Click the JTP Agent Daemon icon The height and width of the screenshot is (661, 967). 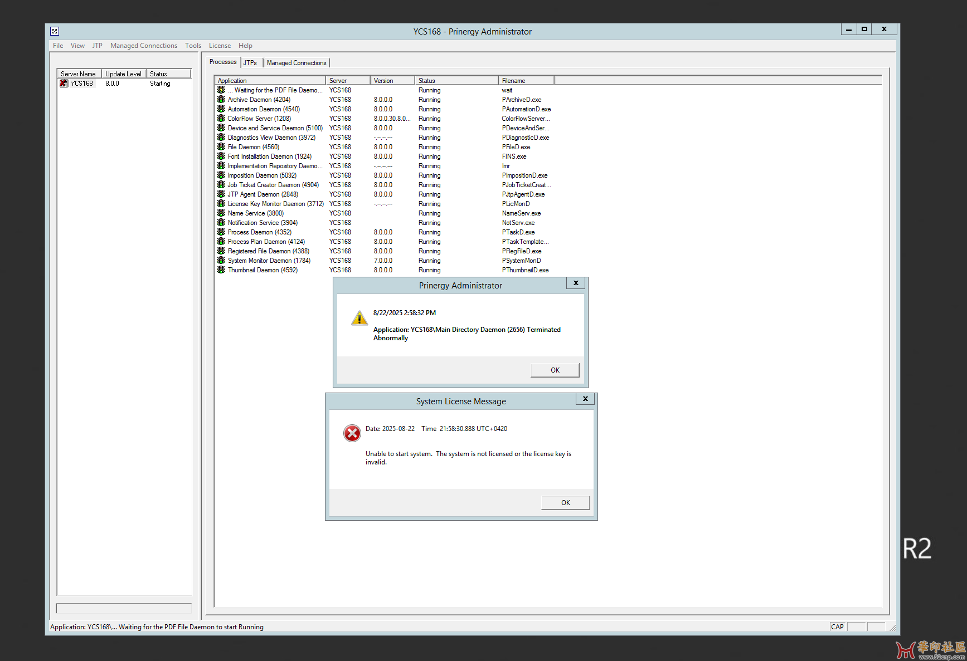pos(221,194)
